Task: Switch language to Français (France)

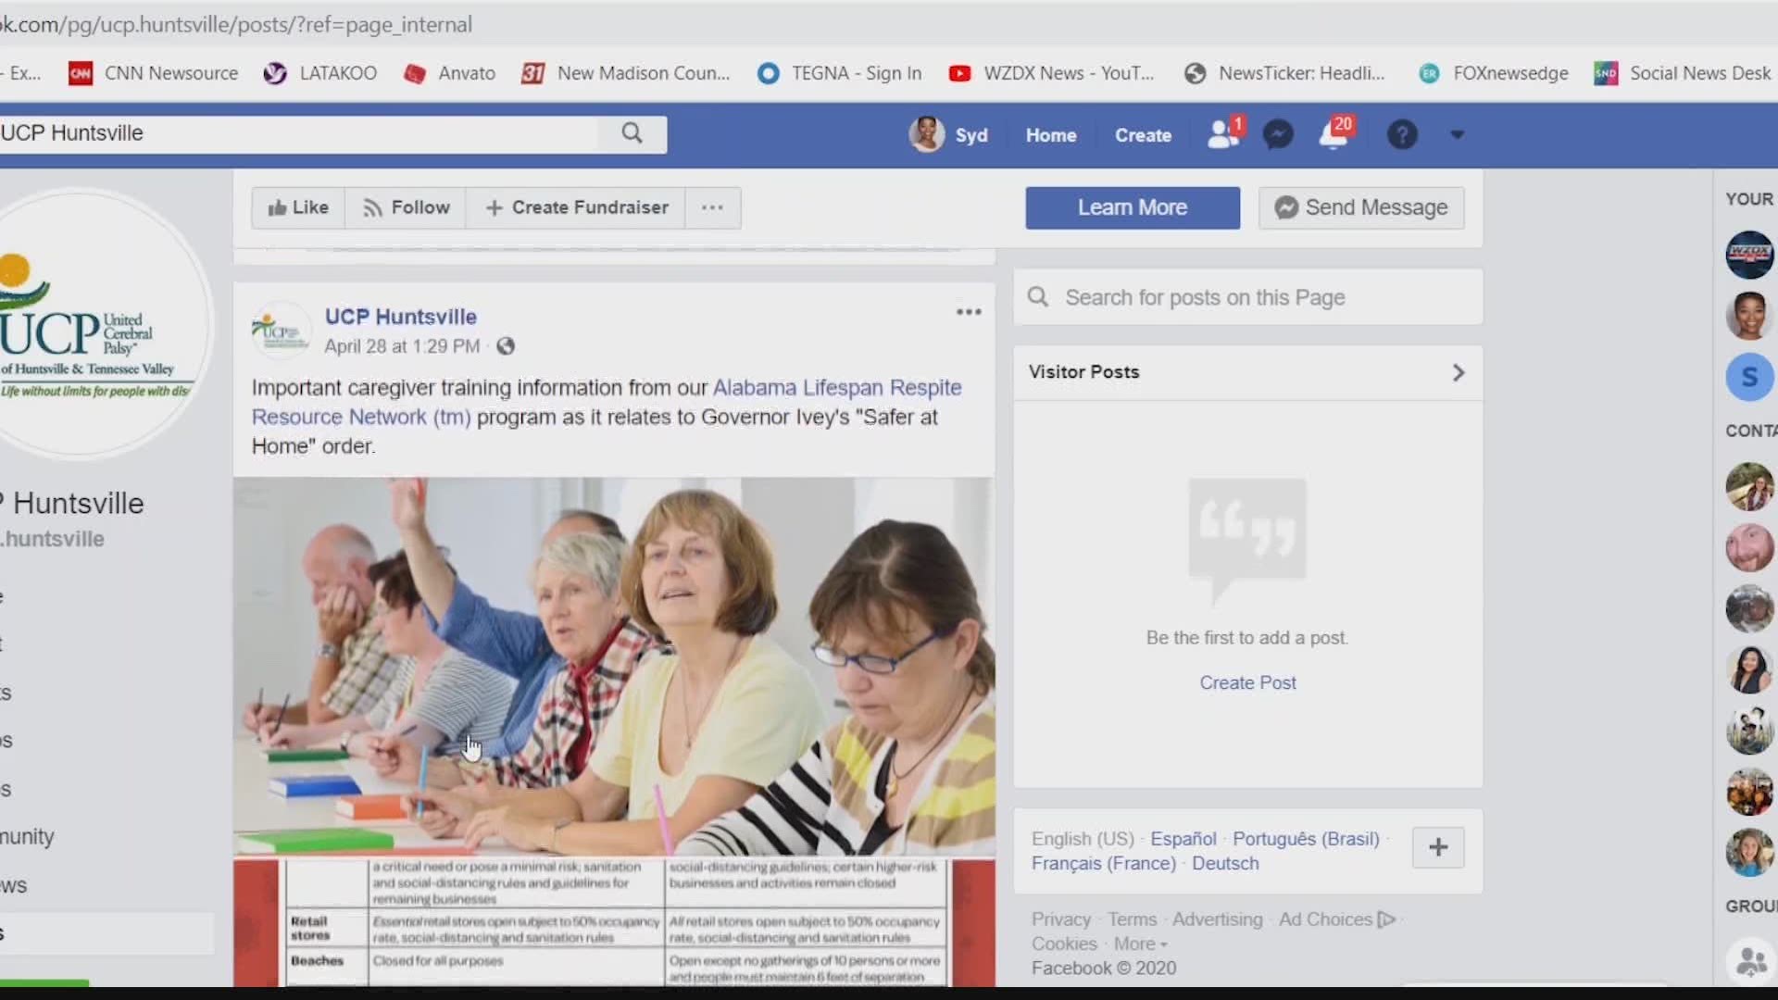Action: [1103, 863]
